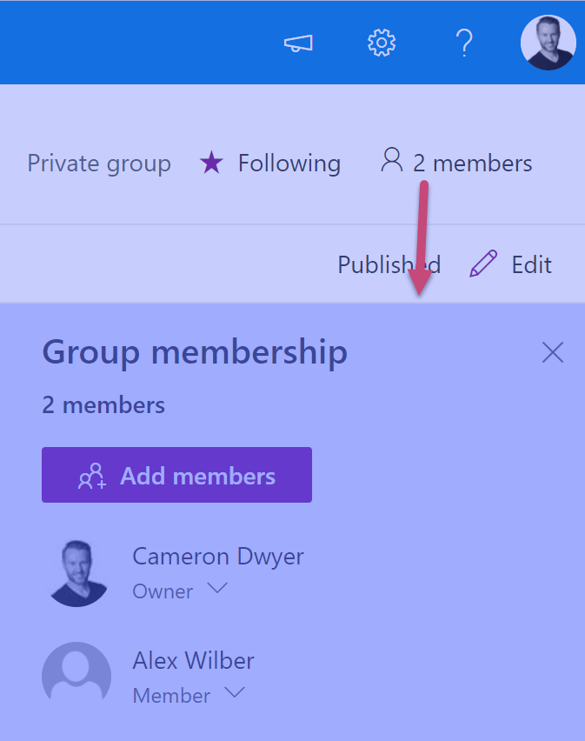Open Cameron Dwyer's name link
585x741 pixels.
point(218,556)
